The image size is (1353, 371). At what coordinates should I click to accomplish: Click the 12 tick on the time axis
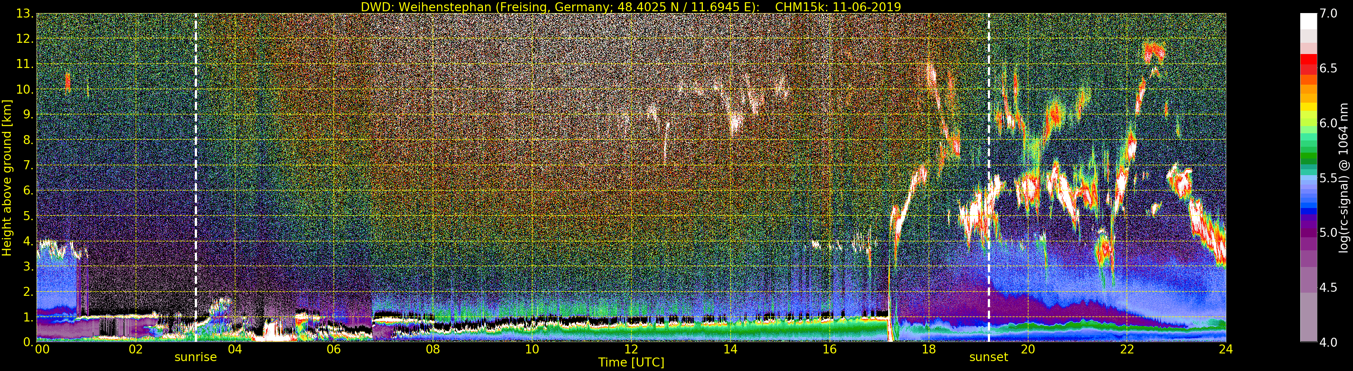tap(631, 349)
